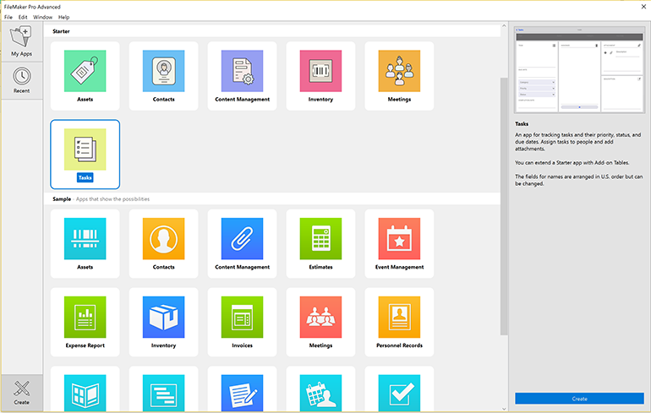Screen dimensions: 651x413
Task: Select Sample Content Management paperclip icon
Action: [242, 239]
